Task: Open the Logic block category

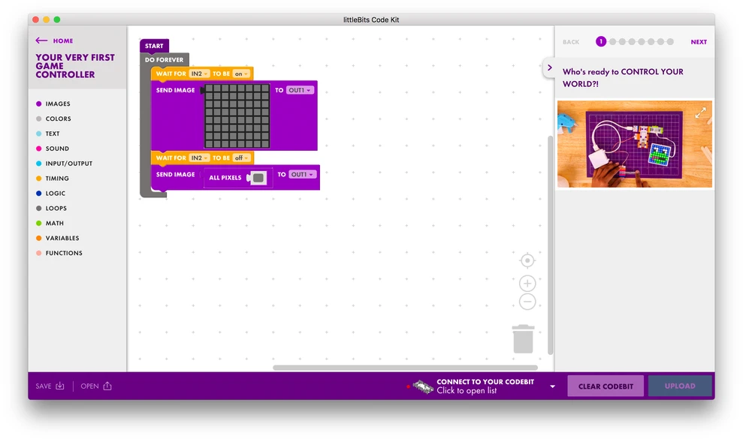Action: [50, 193]
